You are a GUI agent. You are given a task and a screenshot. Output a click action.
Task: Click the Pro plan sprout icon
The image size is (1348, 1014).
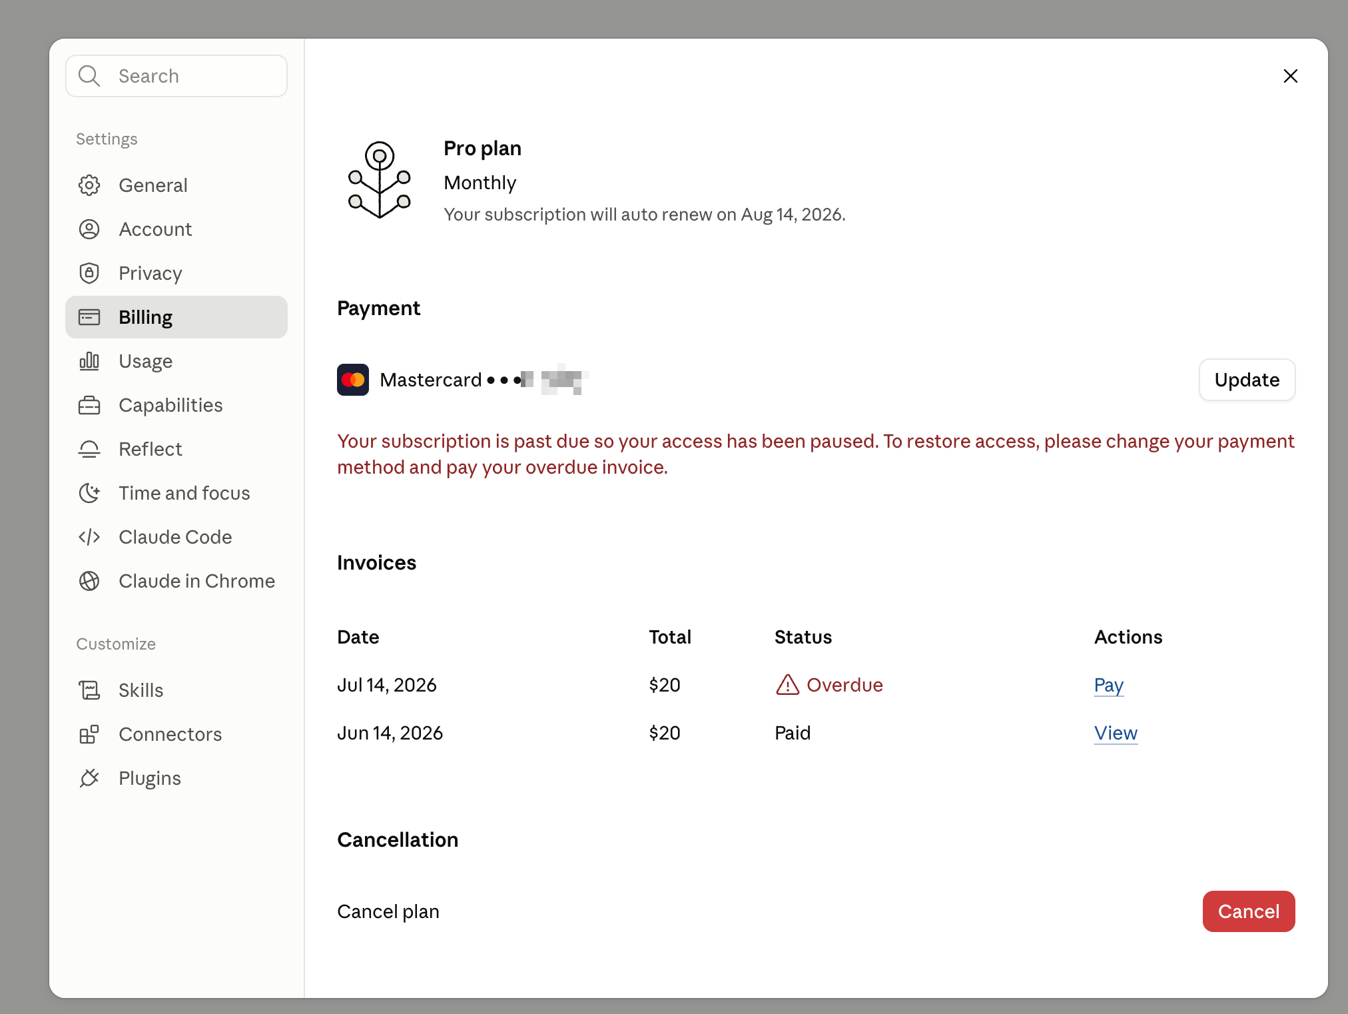click(x=380, y=180)
